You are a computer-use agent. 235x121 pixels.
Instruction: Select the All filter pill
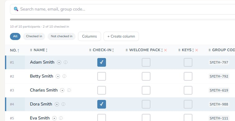tap(15, 36)
